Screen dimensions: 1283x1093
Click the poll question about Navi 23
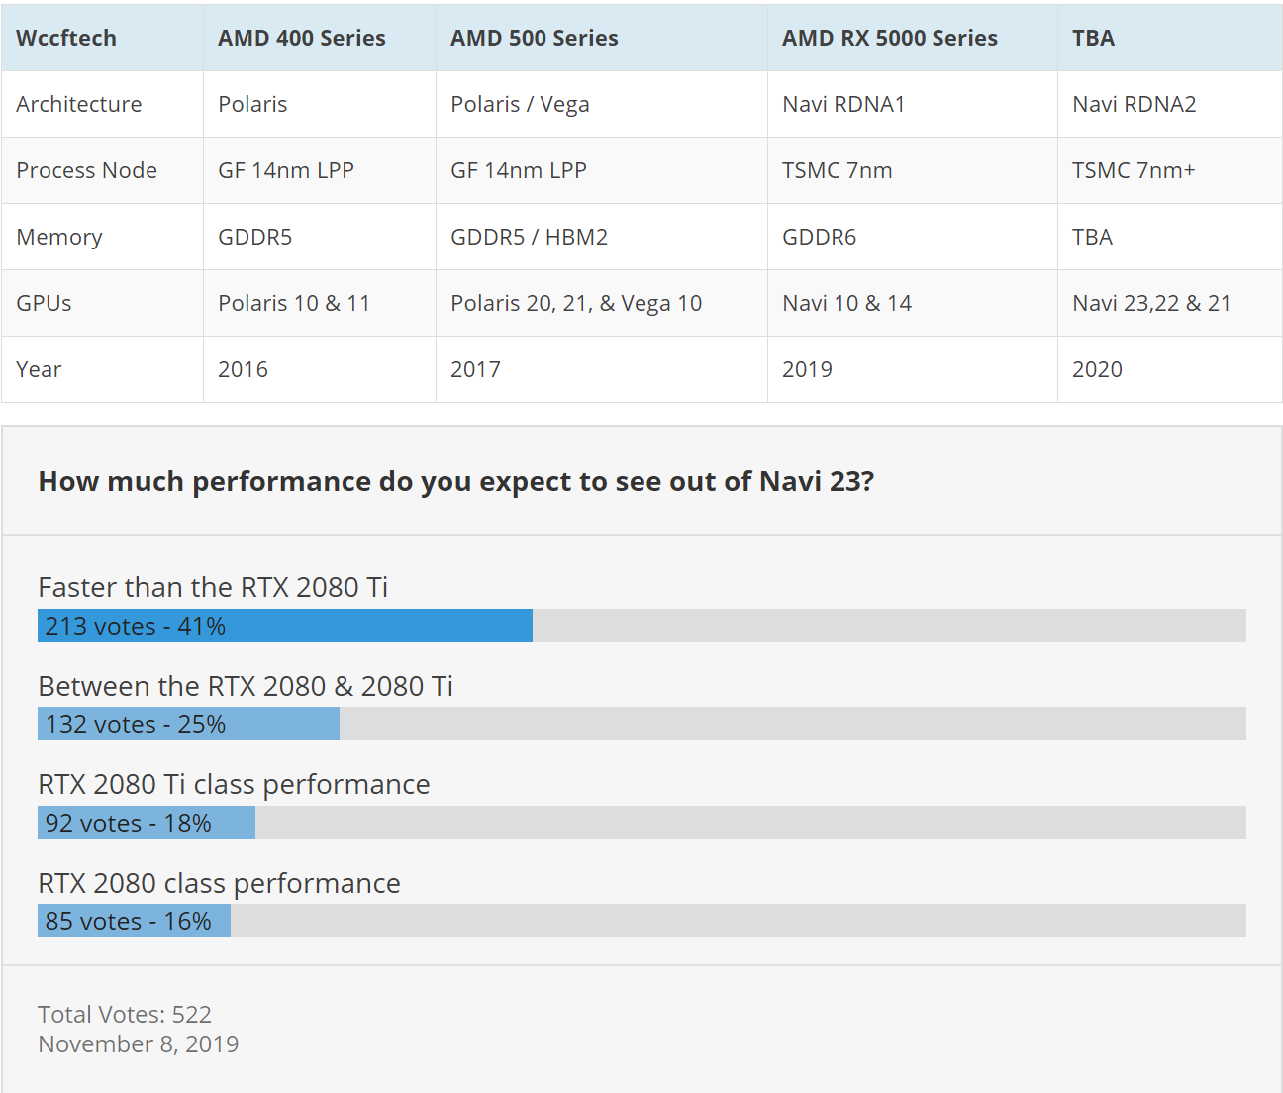coord(456,481)
